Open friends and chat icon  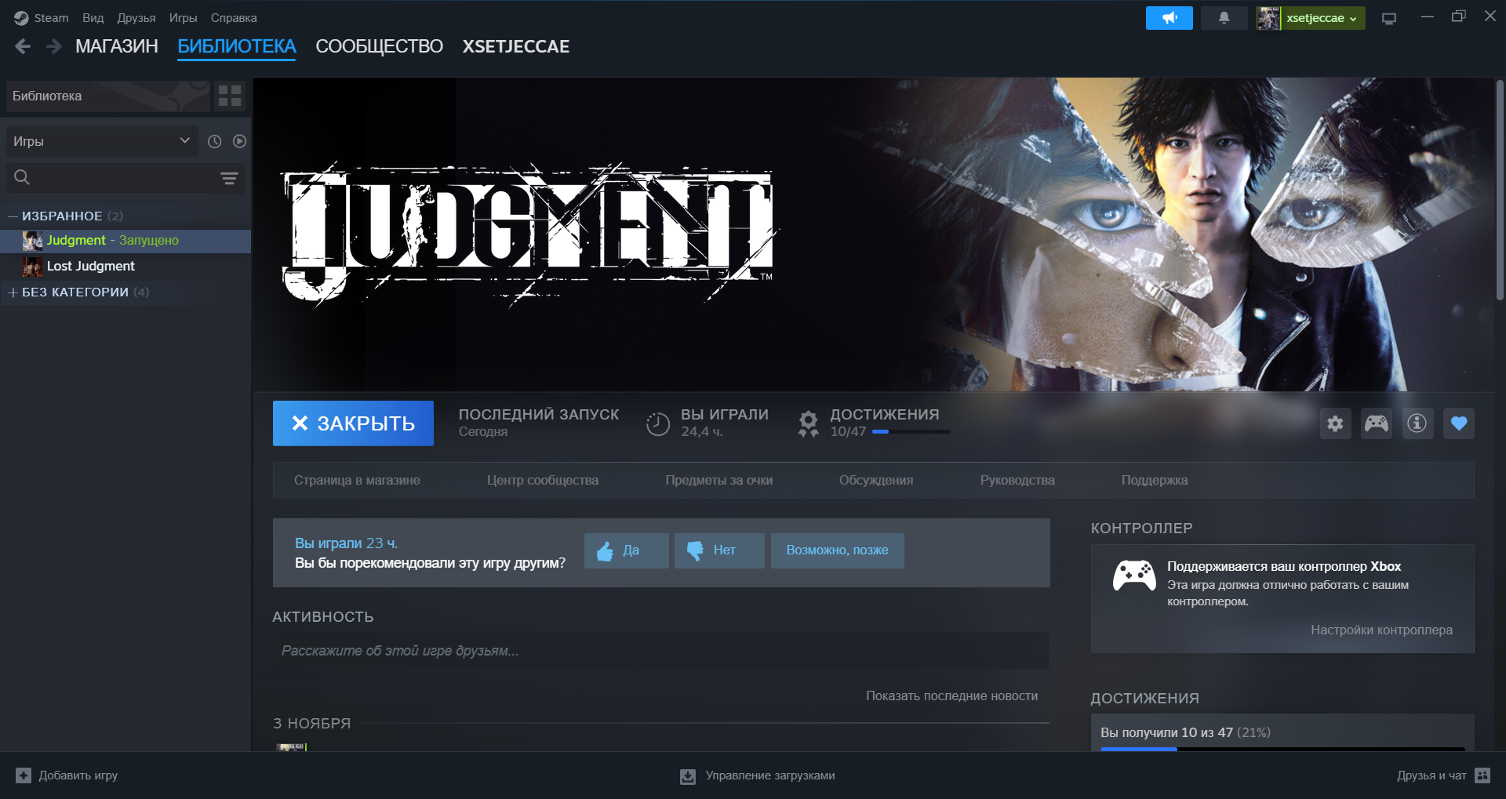(x=1482, y=775)
